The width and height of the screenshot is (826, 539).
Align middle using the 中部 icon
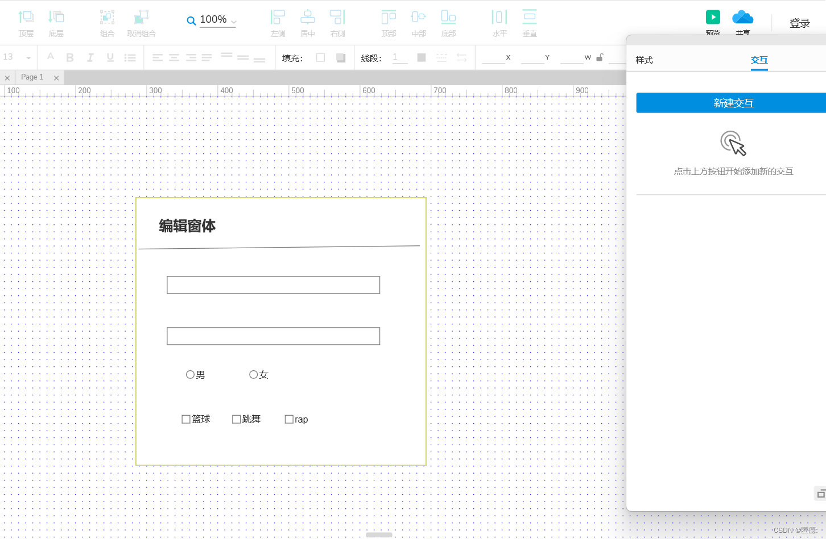tap(419, 17)
